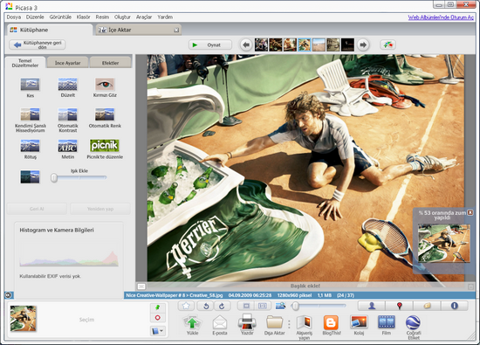Viewport: 480px width, 345px height.
Task: Create a collage with the Kolaj icon
Action: coord(359,322)
